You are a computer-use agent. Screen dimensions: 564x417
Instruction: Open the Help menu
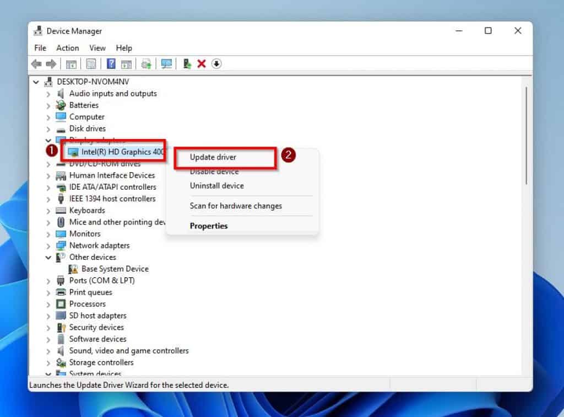(124, 48)
